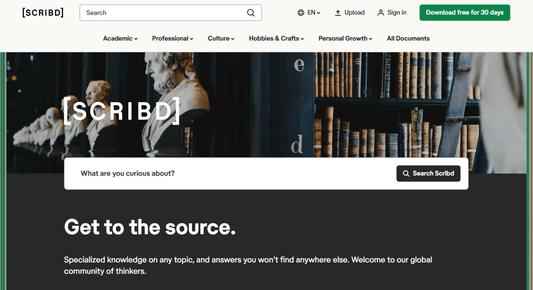Click the Scribd logo in the header
This screenshot has width=533, height=290.
coord(43,13)
